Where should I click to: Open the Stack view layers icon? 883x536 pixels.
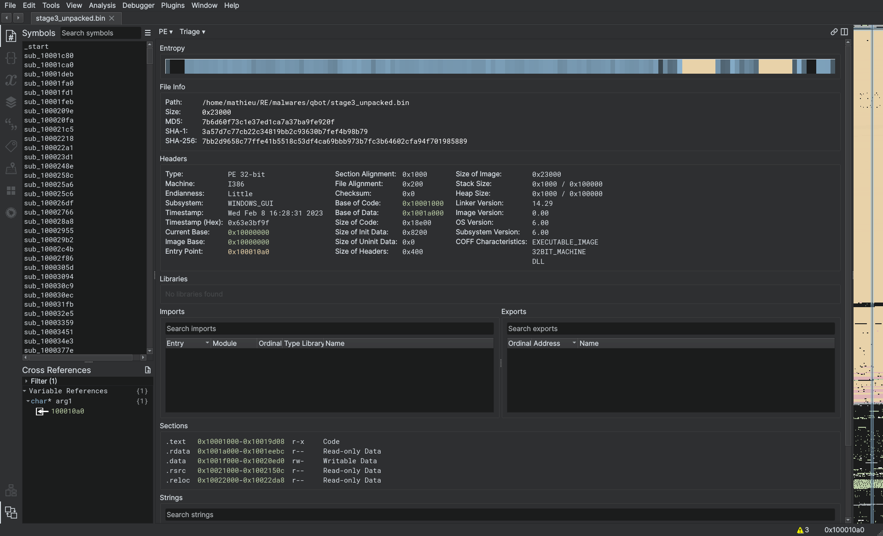(x=11, y=102)
